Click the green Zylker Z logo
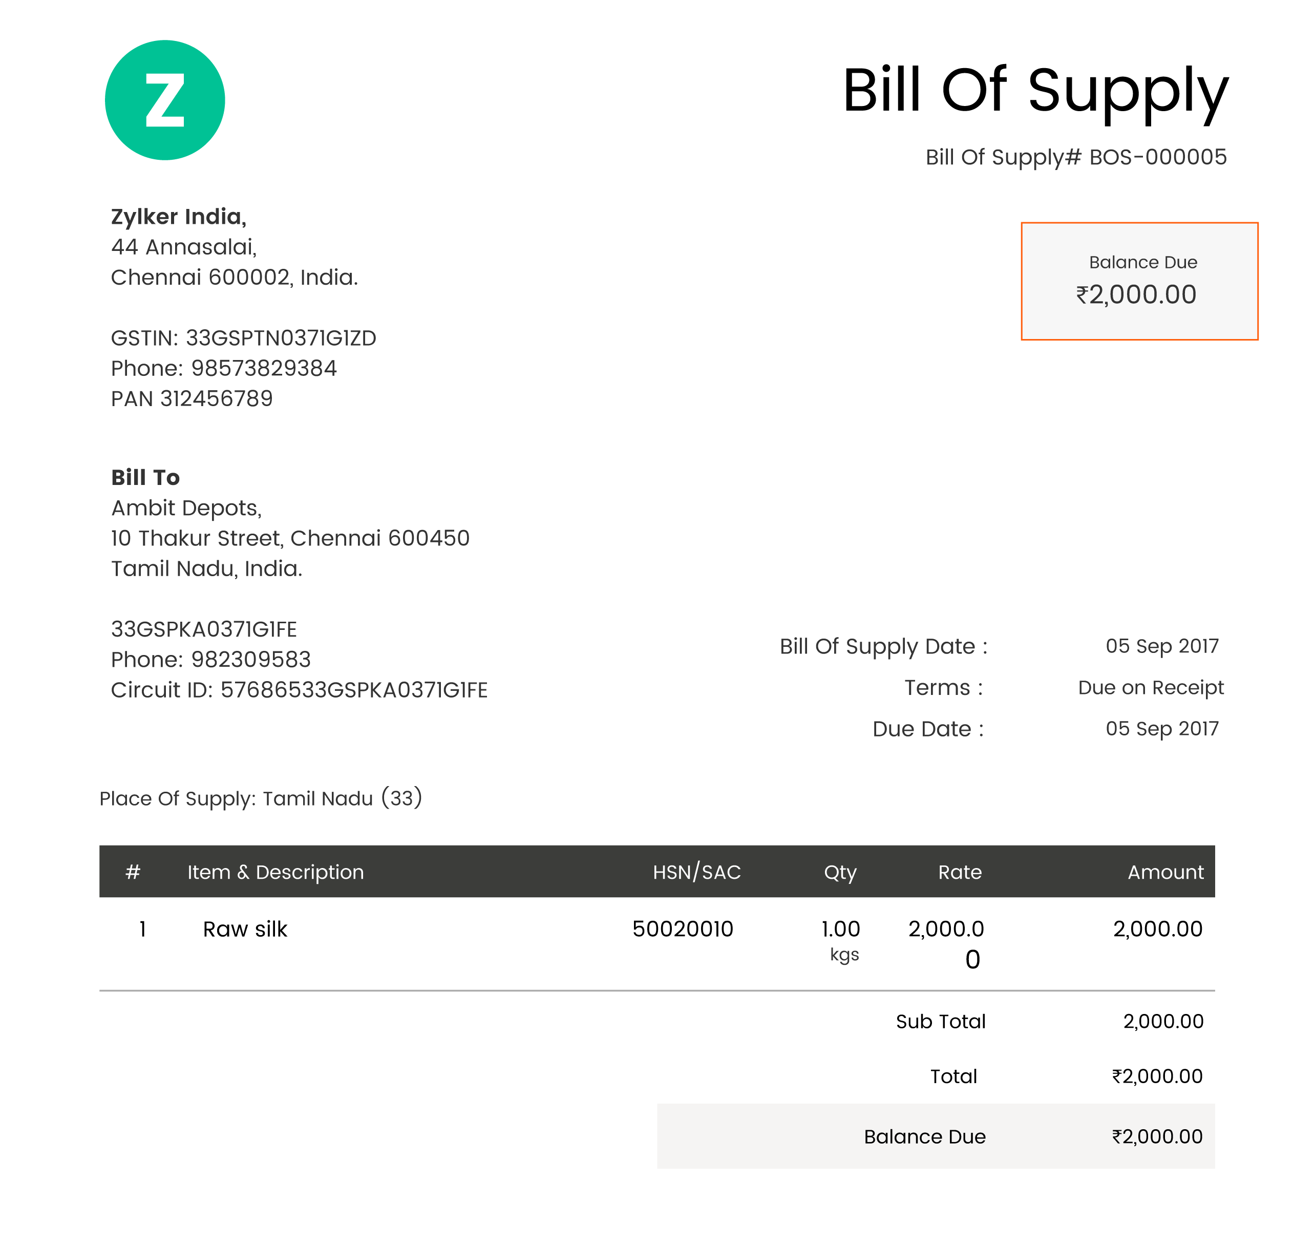This screenshot has width=1293, height=1247. [165, 100]
